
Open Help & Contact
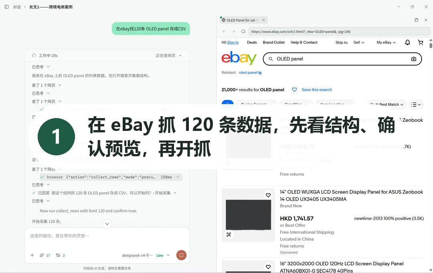pyautogui.click(x=304, y=42)
